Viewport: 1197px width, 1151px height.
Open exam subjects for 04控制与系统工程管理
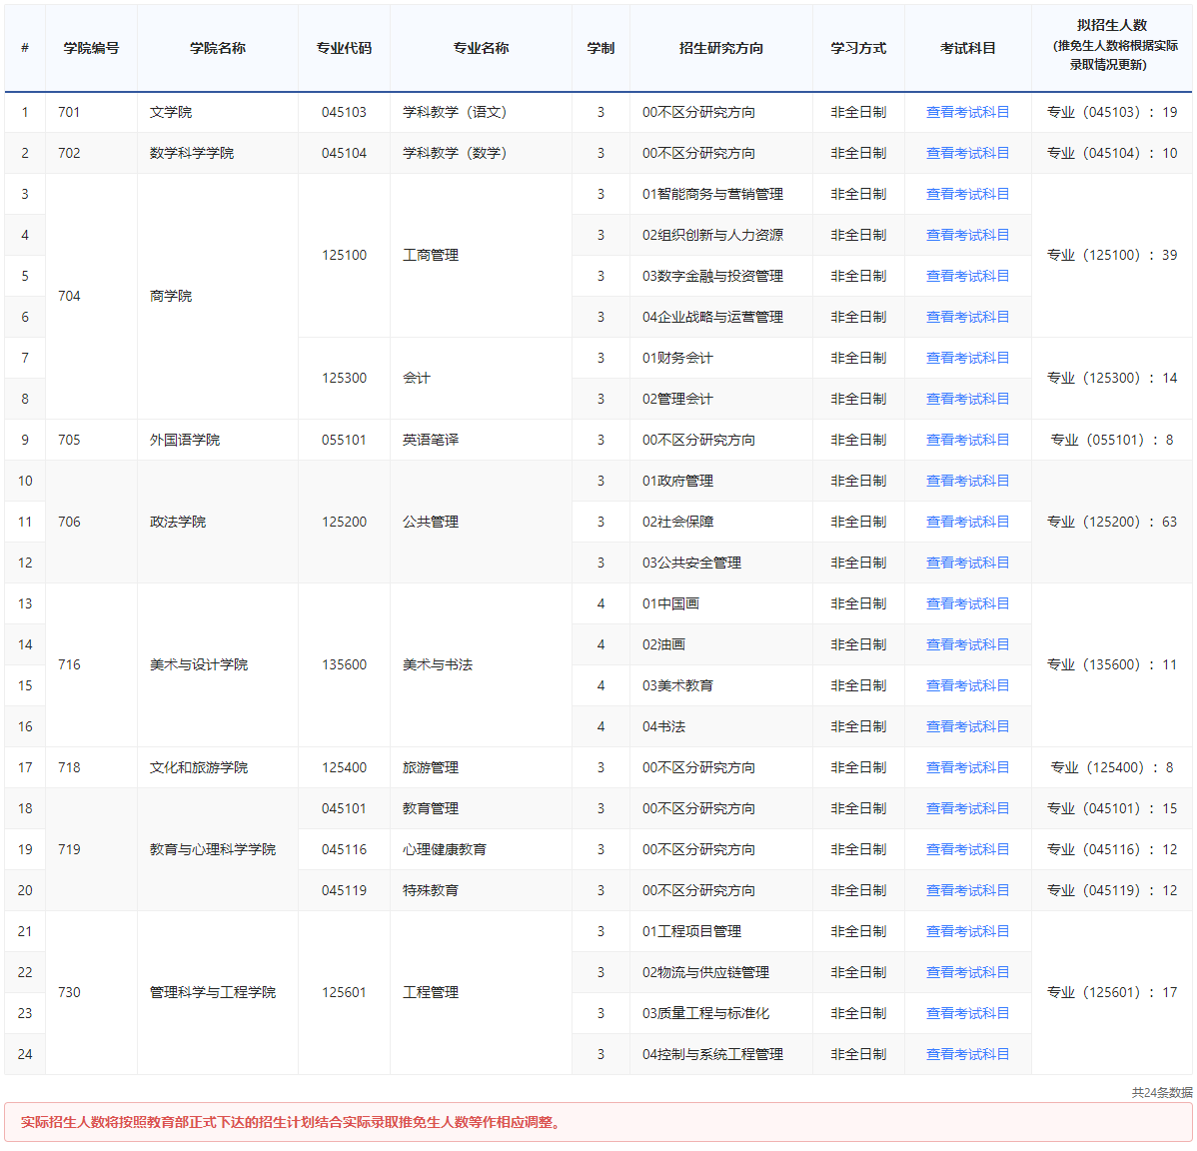click(967, 1054)
